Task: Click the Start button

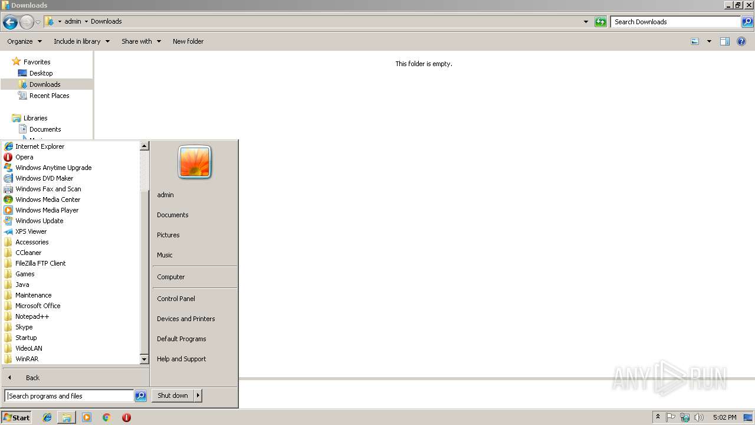Action: 17,417
